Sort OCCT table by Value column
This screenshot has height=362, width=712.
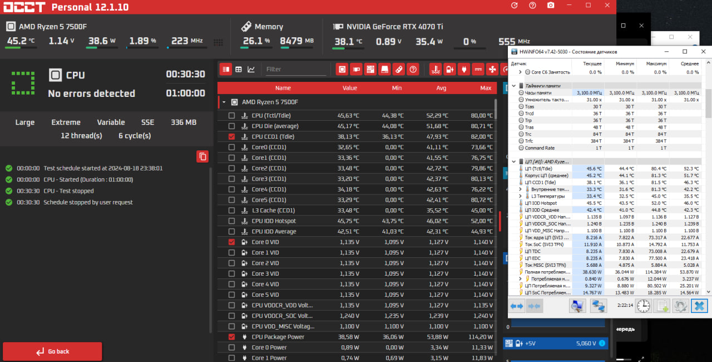coord(350,88)
